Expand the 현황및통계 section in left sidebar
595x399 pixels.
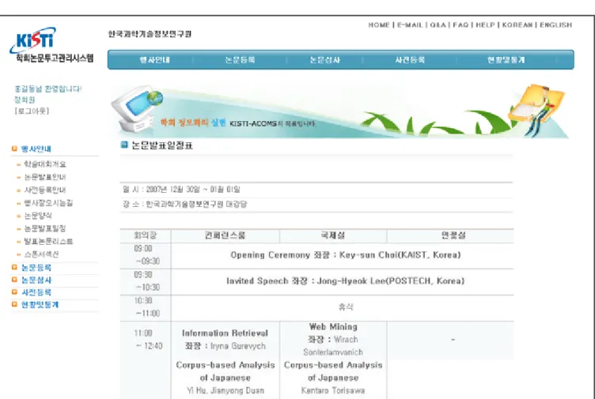[x=40, y=305]
